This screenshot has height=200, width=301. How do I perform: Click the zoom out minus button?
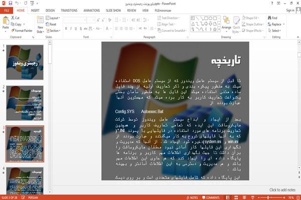click(x=259, y=197)
